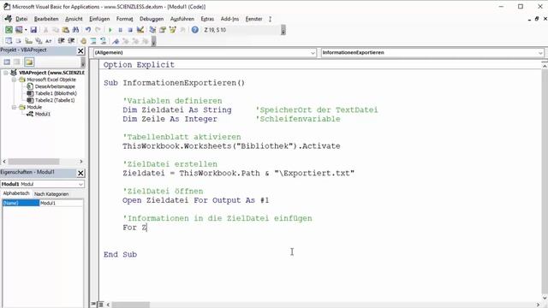The width and height of the screenshot is (548, 308).
Task: Close the Eigenschaften - Modul1 panel
Action: (x=80, y=173)
